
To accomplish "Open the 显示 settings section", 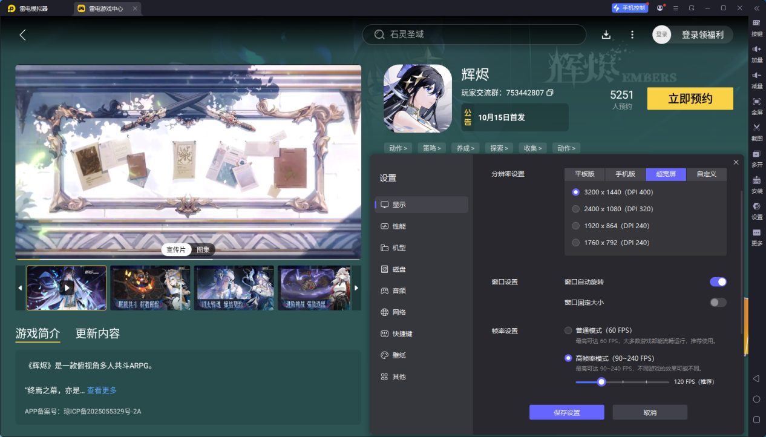I will coord(422,205).
